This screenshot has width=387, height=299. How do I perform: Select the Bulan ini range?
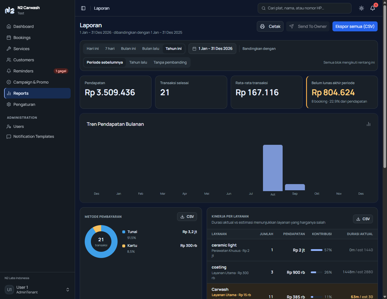(128, 49)
